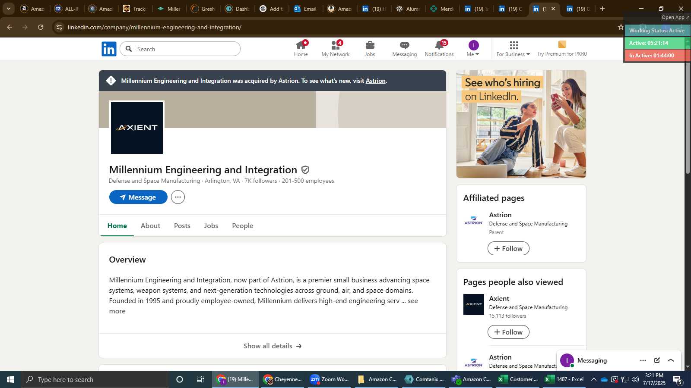Follow Astrion in Affiliated pages
Viewport: 691px width, 388px height.
(x=508, y=248)
